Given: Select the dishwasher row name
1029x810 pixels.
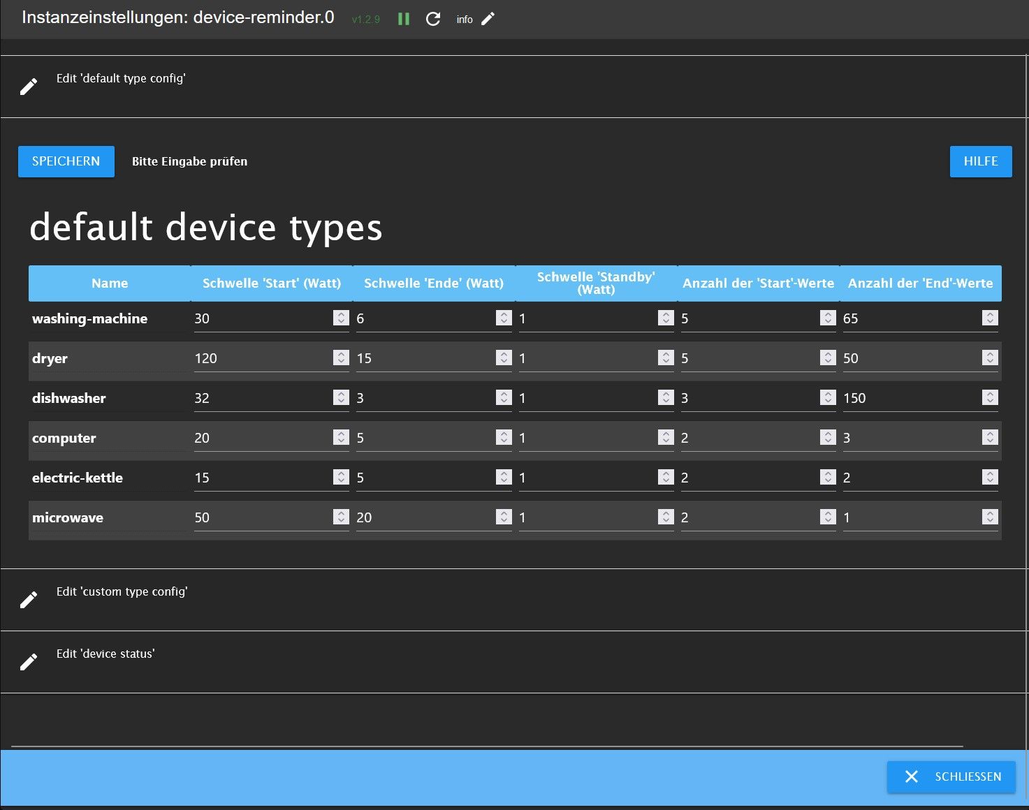Looking at the screenshot, I should pyautogui.click(x=69, y=398).
